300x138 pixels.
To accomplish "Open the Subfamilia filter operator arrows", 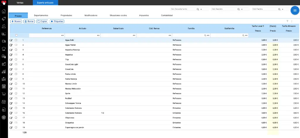I will (x=246, y=35).
